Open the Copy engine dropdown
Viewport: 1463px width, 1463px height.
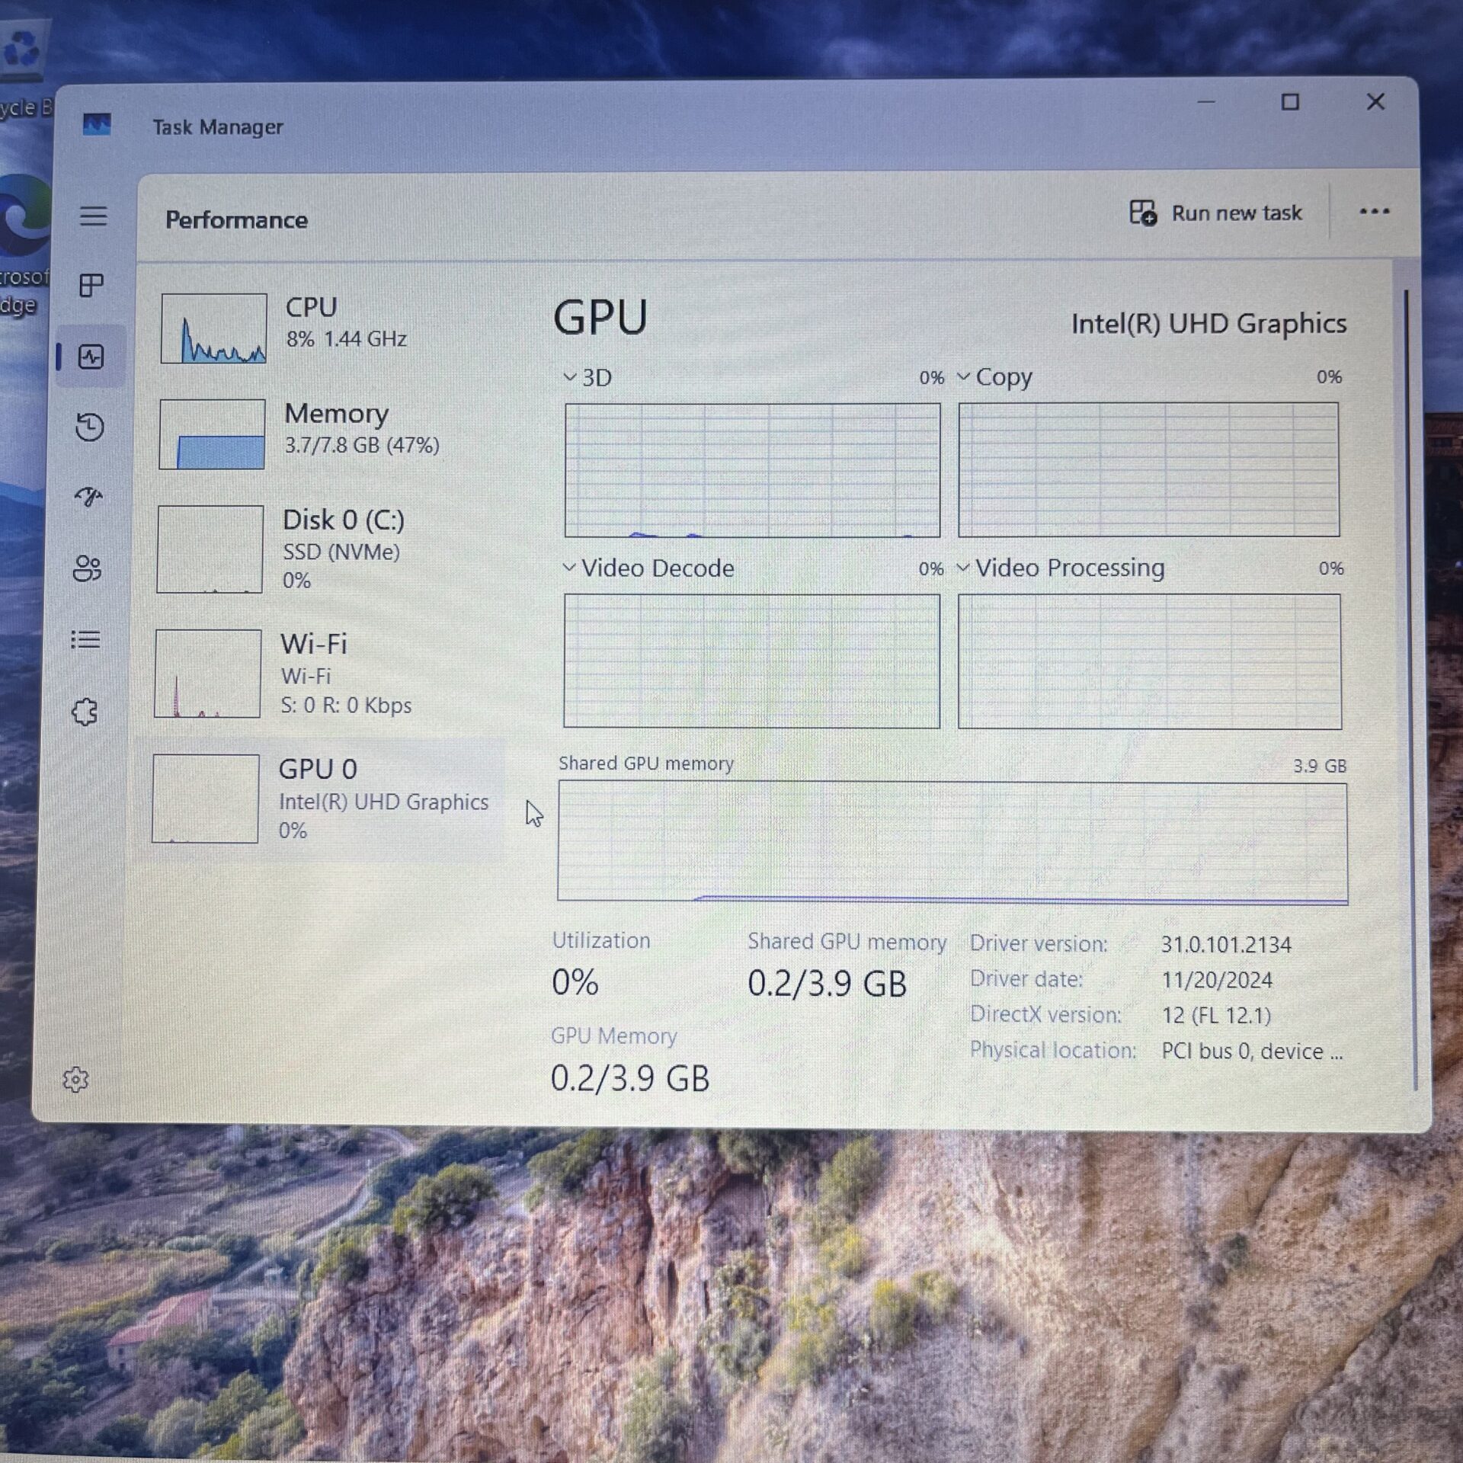tap(994, 377)
